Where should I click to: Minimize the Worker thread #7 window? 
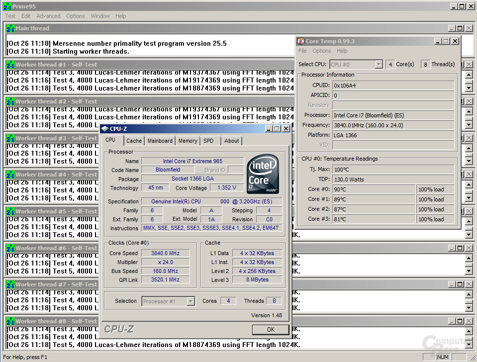[x=452, y=284]
